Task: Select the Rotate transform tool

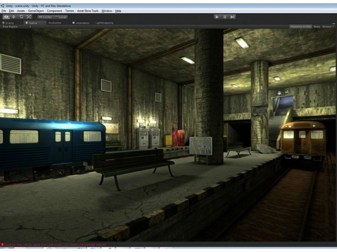Action: point(21,17)
